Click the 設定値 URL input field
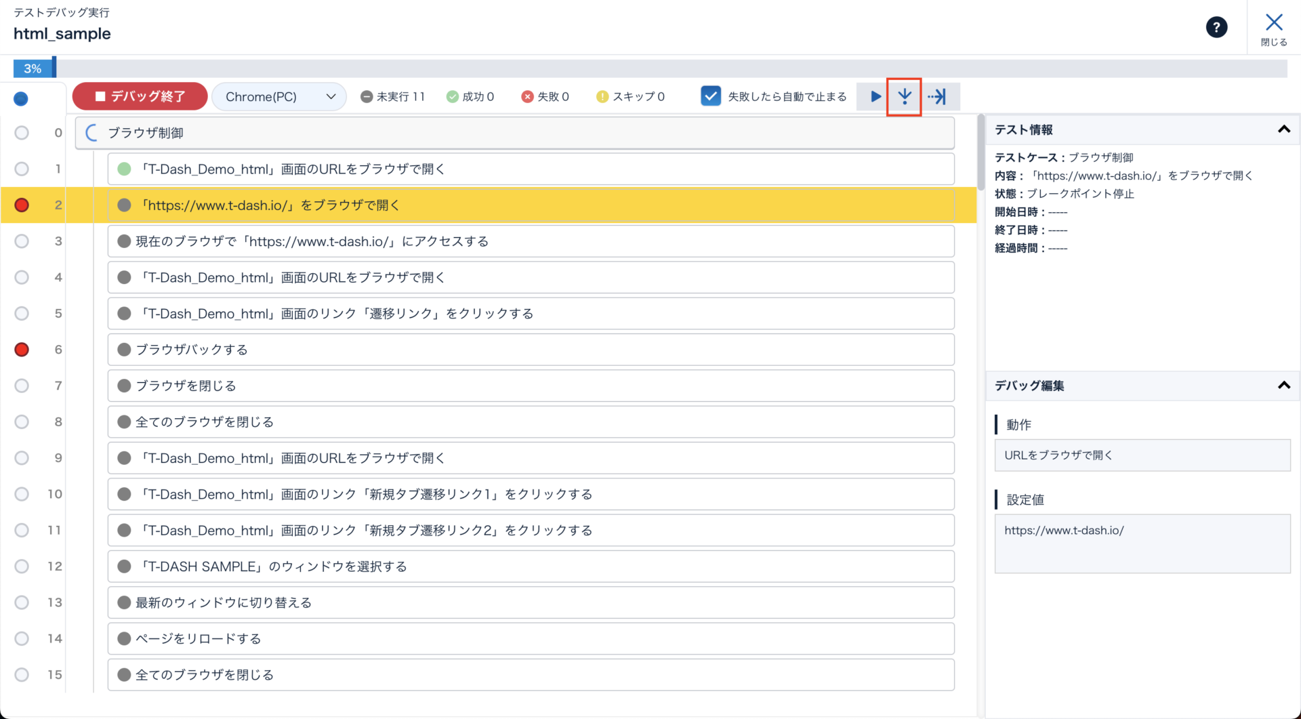Viewport: 1301px width, 719px height. click(1142, 543)
